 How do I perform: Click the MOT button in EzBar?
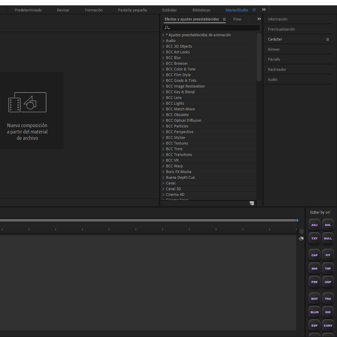click(314, 298)
